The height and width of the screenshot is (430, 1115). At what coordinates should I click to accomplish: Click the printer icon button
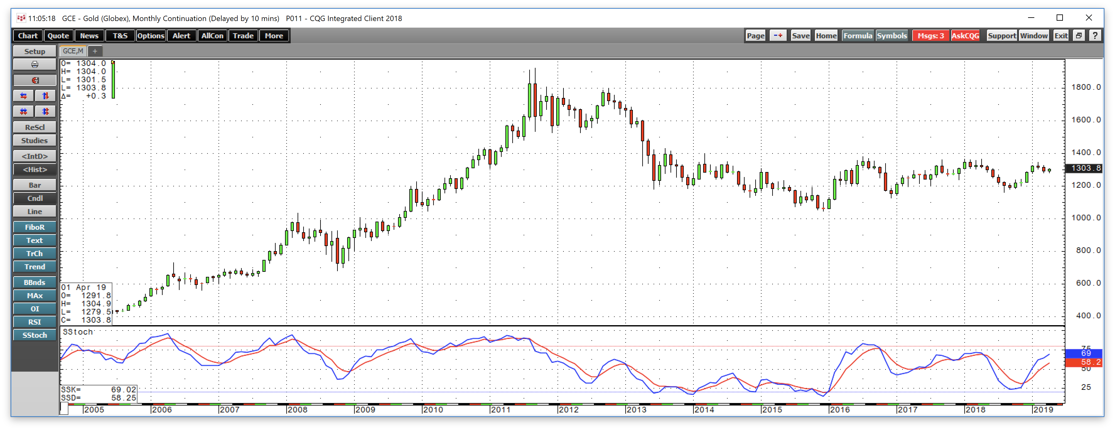point(35,64)
